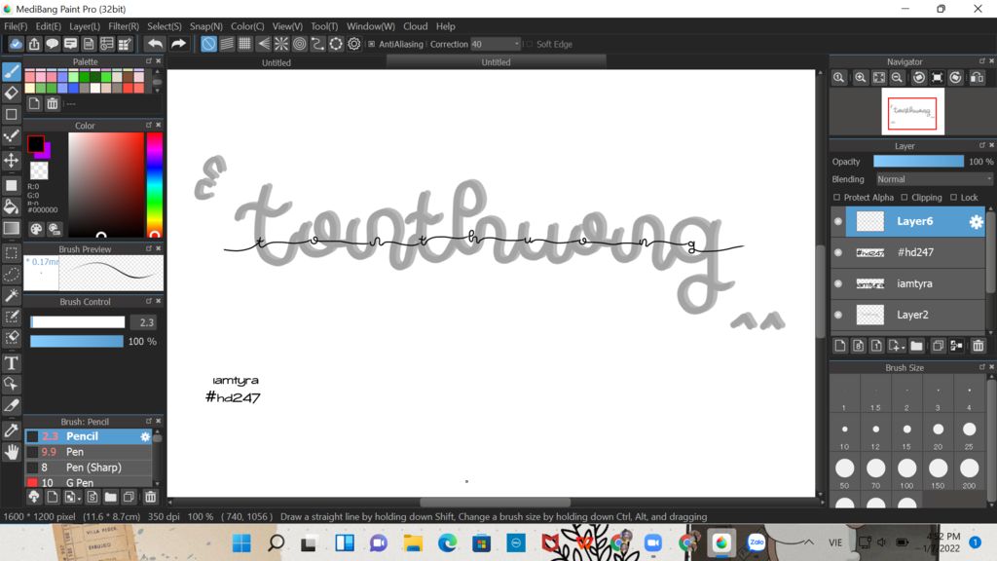
Task: Select the Eyedropper tool
Action: (x=12, y=430)
